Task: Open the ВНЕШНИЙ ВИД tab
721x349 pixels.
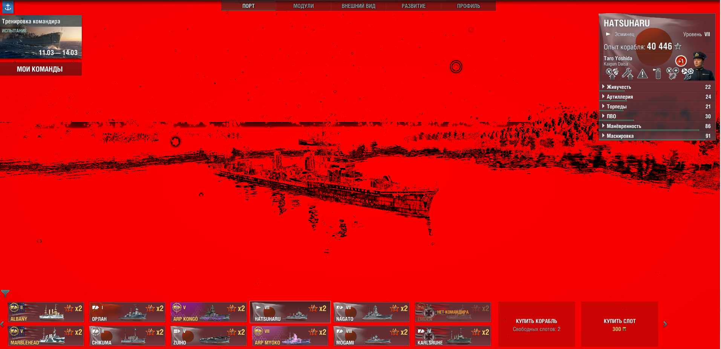Action: 358,6
